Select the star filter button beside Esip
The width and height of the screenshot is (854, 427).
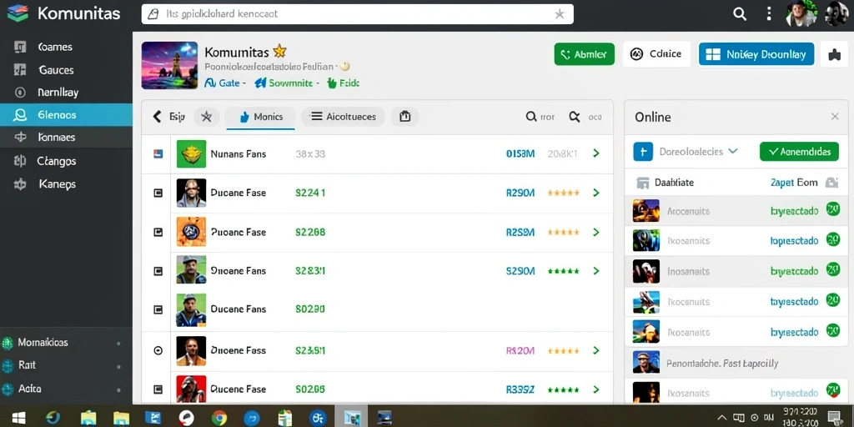[207, 117]
